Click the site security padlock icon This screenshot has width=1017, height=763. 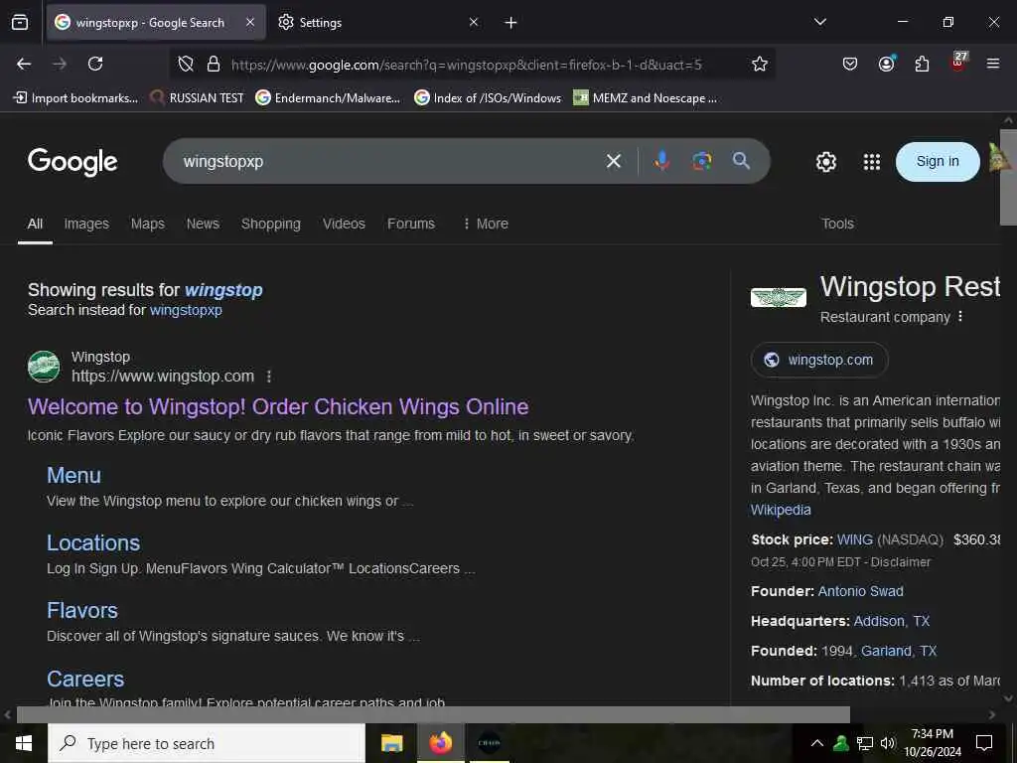click(x=213, y=64)
